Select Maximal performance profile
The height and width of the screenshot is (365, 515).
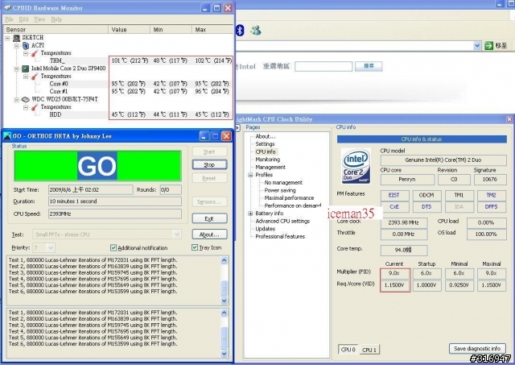[x=289, y=198]
